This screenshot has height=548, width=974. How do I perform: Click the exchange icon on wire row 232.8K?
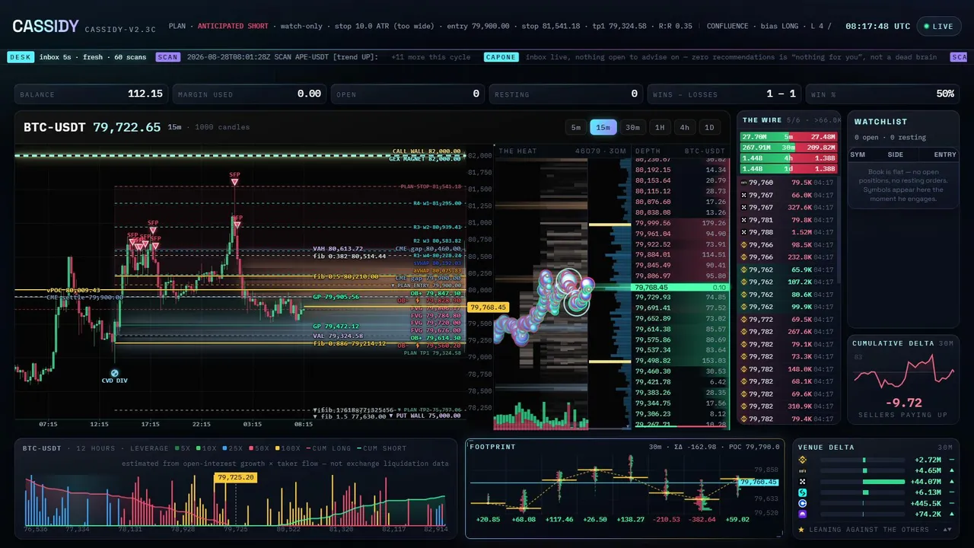point(744,257)
